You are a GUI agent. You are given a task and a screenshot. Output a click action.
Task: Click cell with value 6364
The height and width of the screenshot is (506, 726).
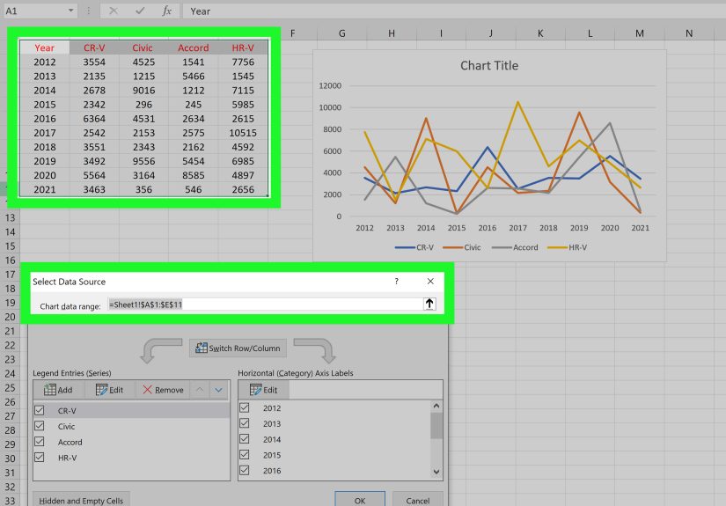point(94,119)
